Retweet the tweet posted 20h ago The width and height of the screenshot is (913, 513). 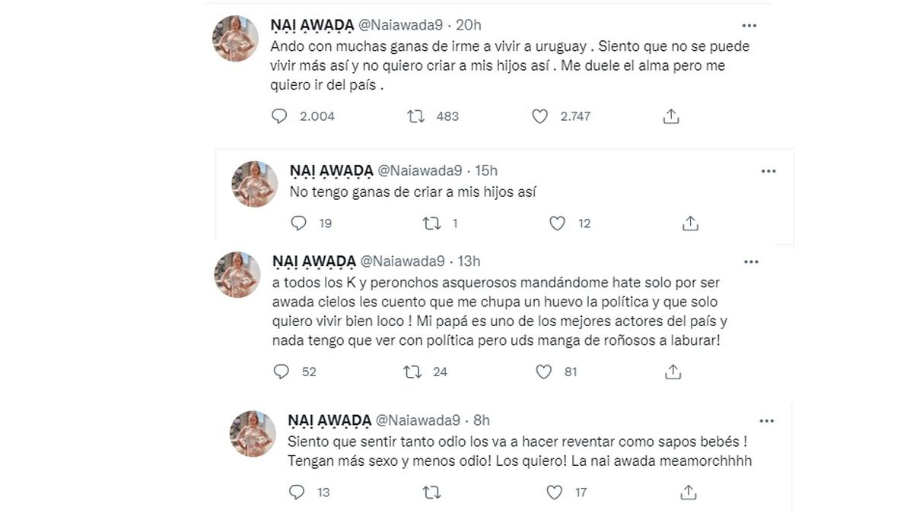[x=415, y=116]
